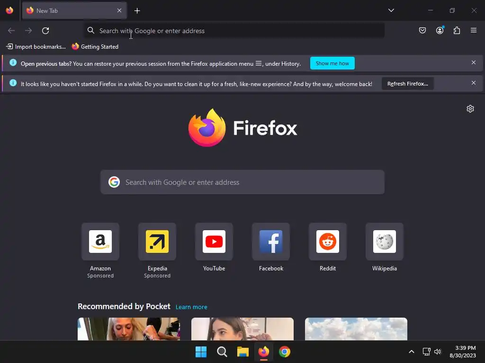Click the Show me how button

click(x=332, y=63)
